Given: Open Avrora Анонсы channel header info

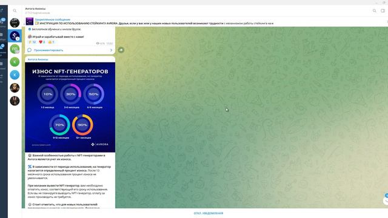Looking at the screenshot, I should point(35,8).
